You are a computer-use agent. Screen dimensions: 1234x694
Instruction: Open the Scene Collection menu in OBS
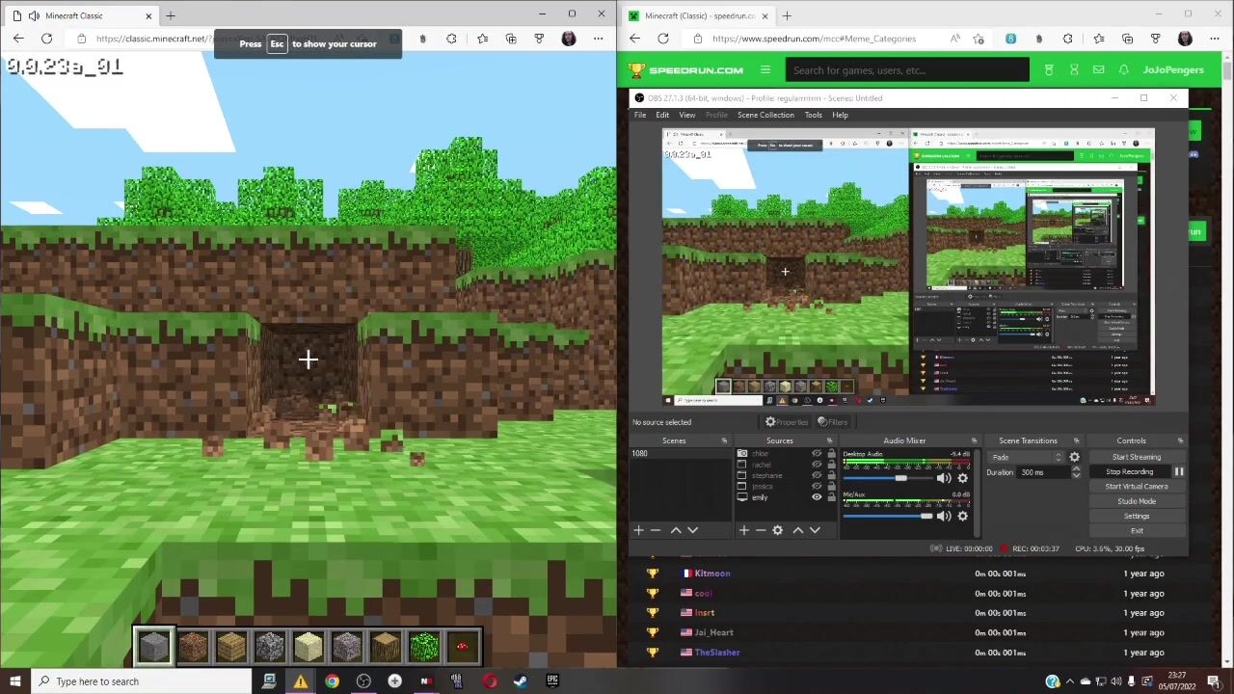click(x=765, y=115)
